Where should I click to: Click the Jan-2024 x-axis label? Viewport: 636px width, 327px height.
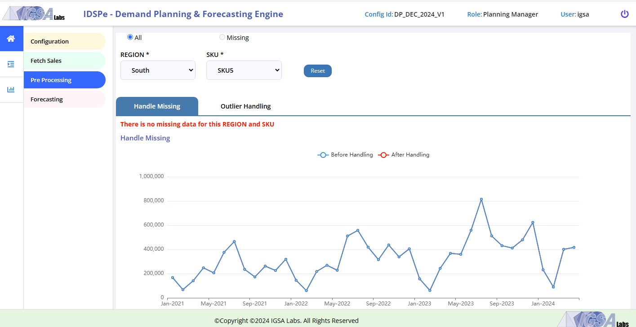[x=543, y=304]
